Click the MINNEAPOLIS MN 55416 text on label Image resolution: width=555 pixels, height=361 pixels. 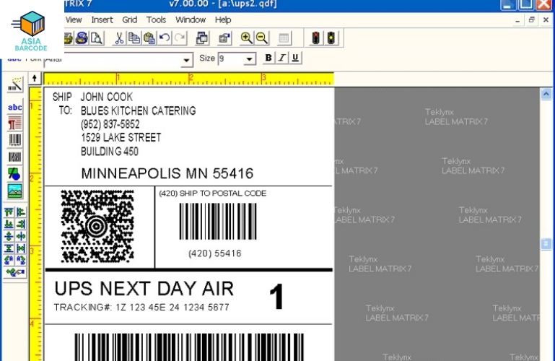[x=167, y=173]
